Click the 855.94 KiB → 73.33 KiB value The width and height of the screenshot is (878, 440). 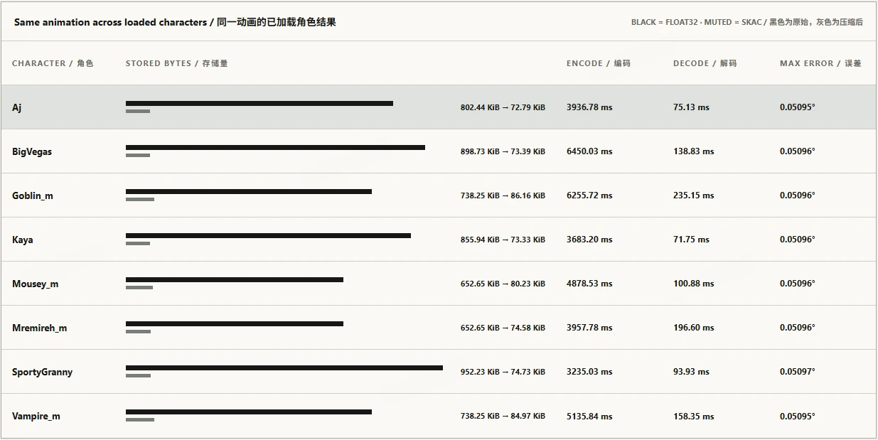coord(503,240)
